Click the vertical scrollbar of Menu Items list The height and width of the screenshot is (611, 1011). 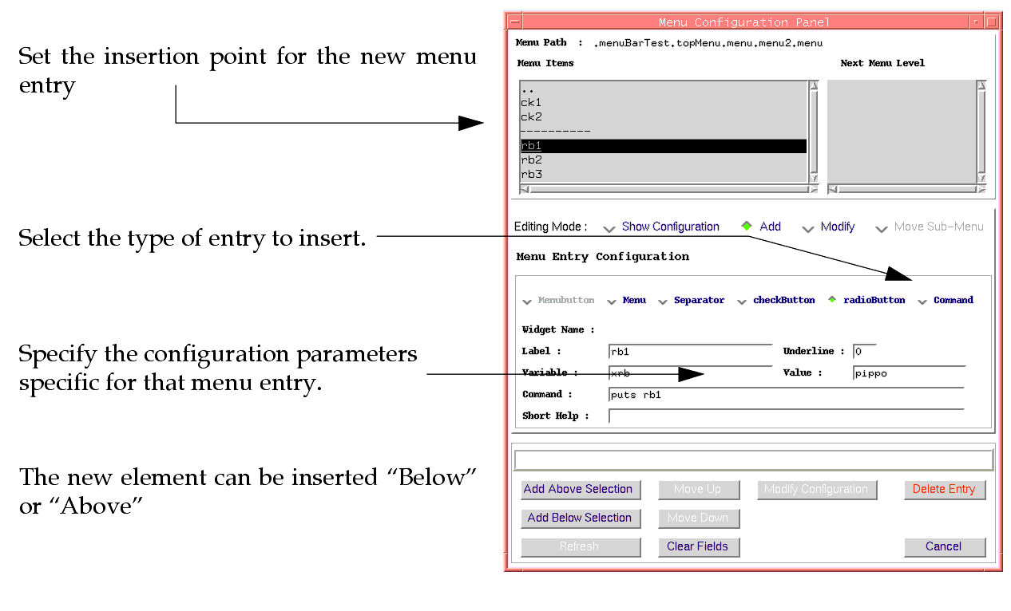[813, 132]
